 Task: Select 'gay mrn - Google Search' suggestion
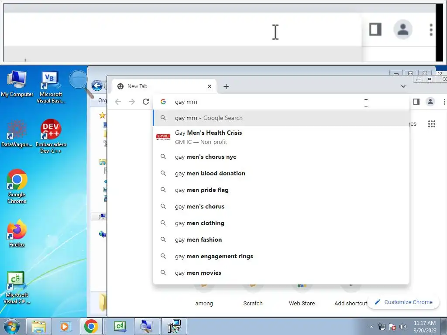pos(281,118)
